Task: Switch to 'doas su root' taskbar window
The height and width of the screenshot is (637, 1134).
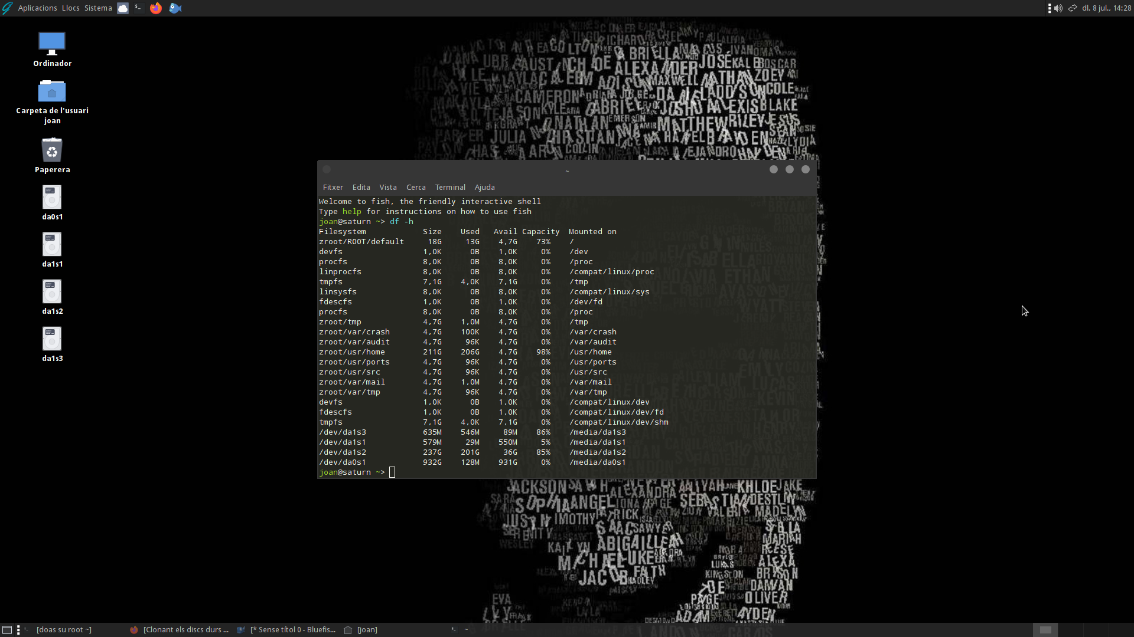Action: click(64, 629)
